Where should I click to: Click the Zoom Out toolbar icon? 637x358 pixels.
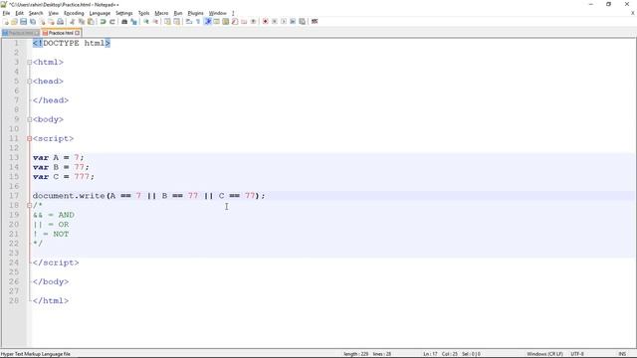pos(155,22)
